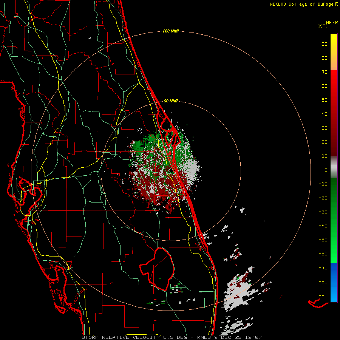Pick the dark green -20 knot scale segment

click(334, 195)
